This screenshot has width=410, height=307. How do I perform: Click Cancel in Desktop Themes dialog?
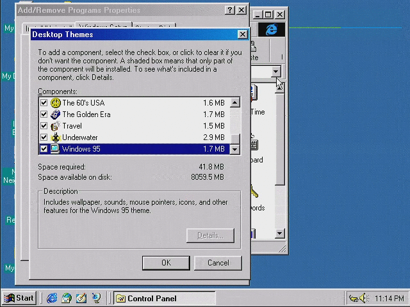218,263
